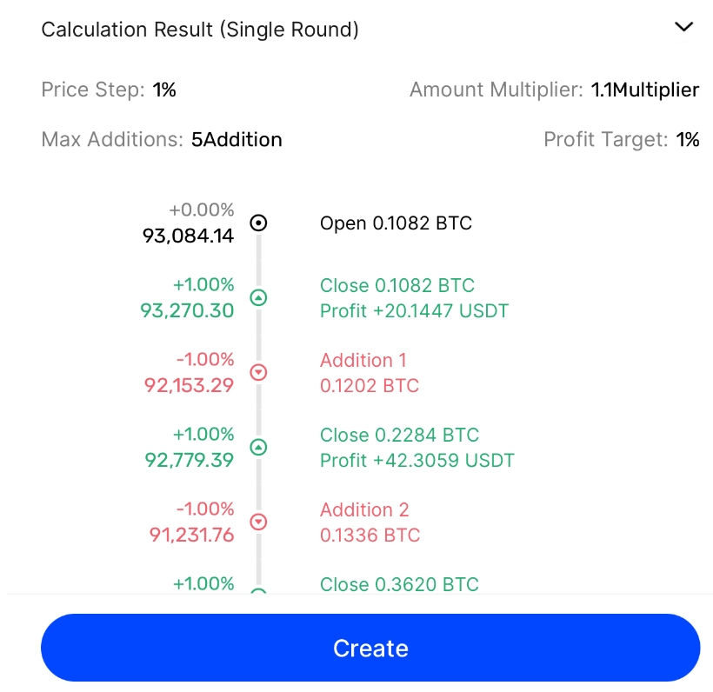Collapse the Calculation Result section chevron

coord(683,28)
